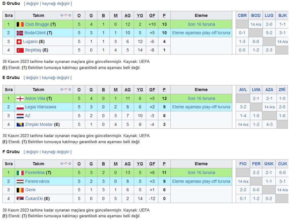
Task: Click the England flag beside Aston Villa
Action: (20, 99)
